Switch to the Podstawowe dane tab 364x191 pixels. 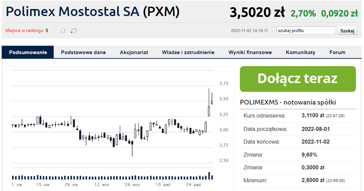click(x=83, y=52)
